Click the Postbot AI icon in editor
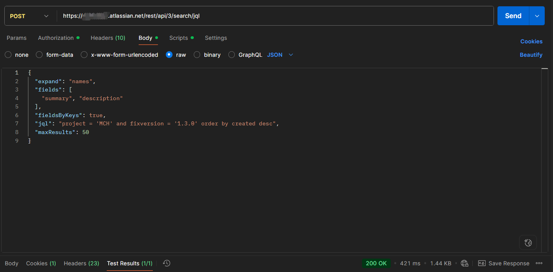This screenshot has width=553, height=272. 528,242
